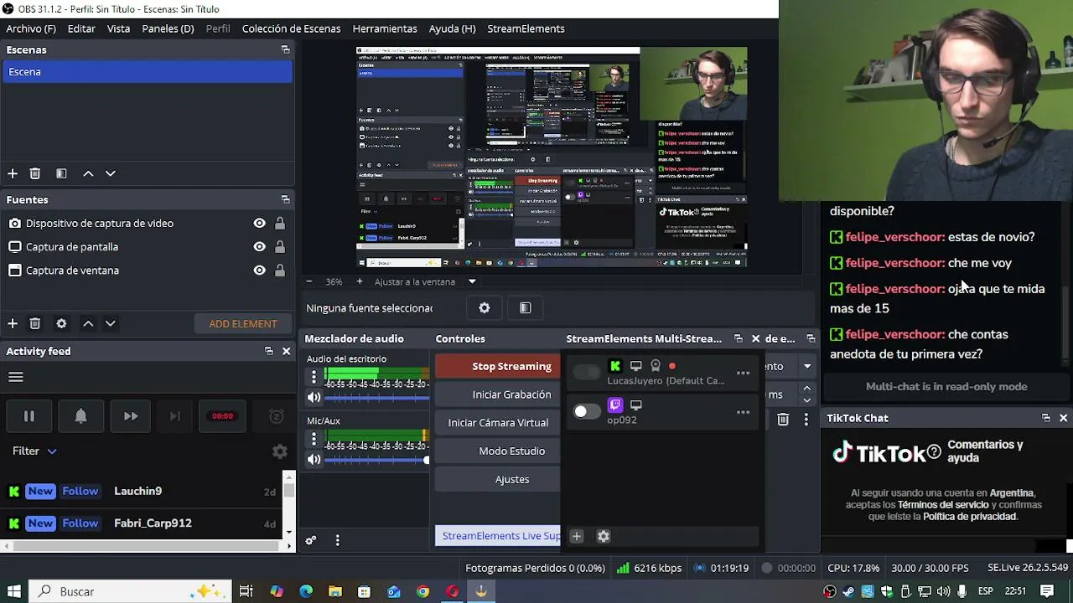Image resolution: width=1073 pixels, height=603 pixels.
Task: Enable Modo Estudio
Action: tap(497, 451)
